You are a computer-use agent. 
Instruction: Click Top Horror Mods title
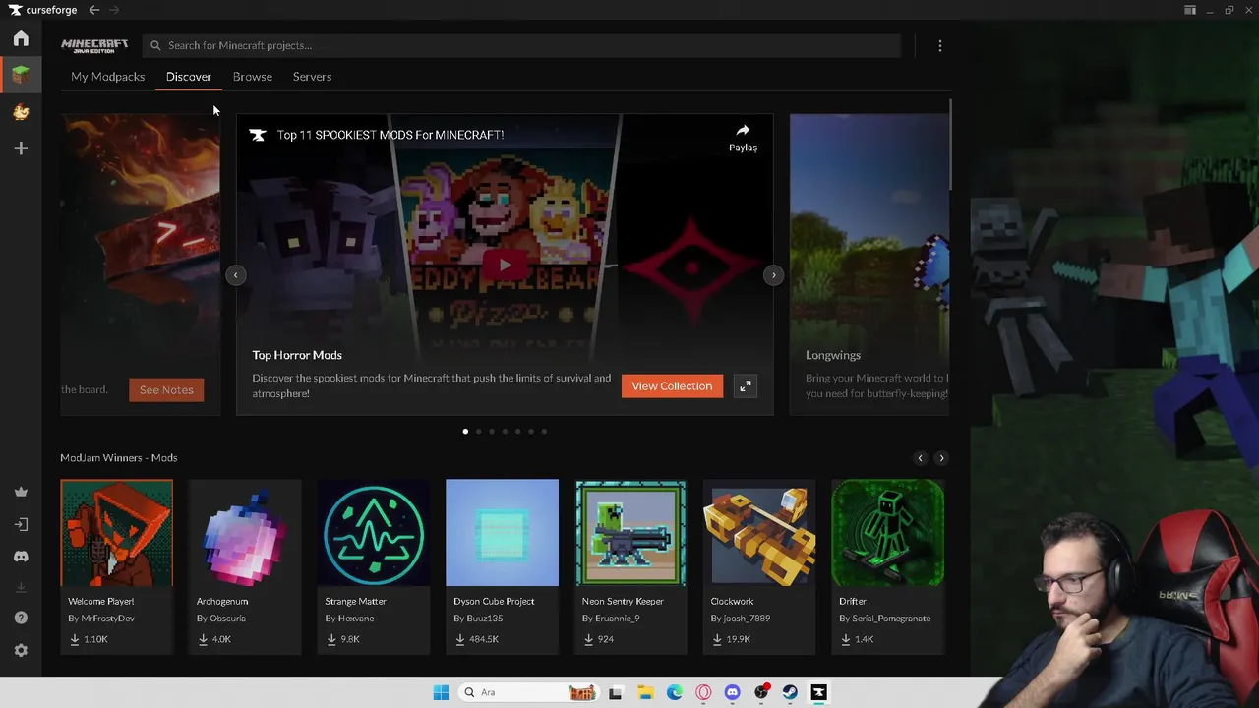[x=297, y=355]
